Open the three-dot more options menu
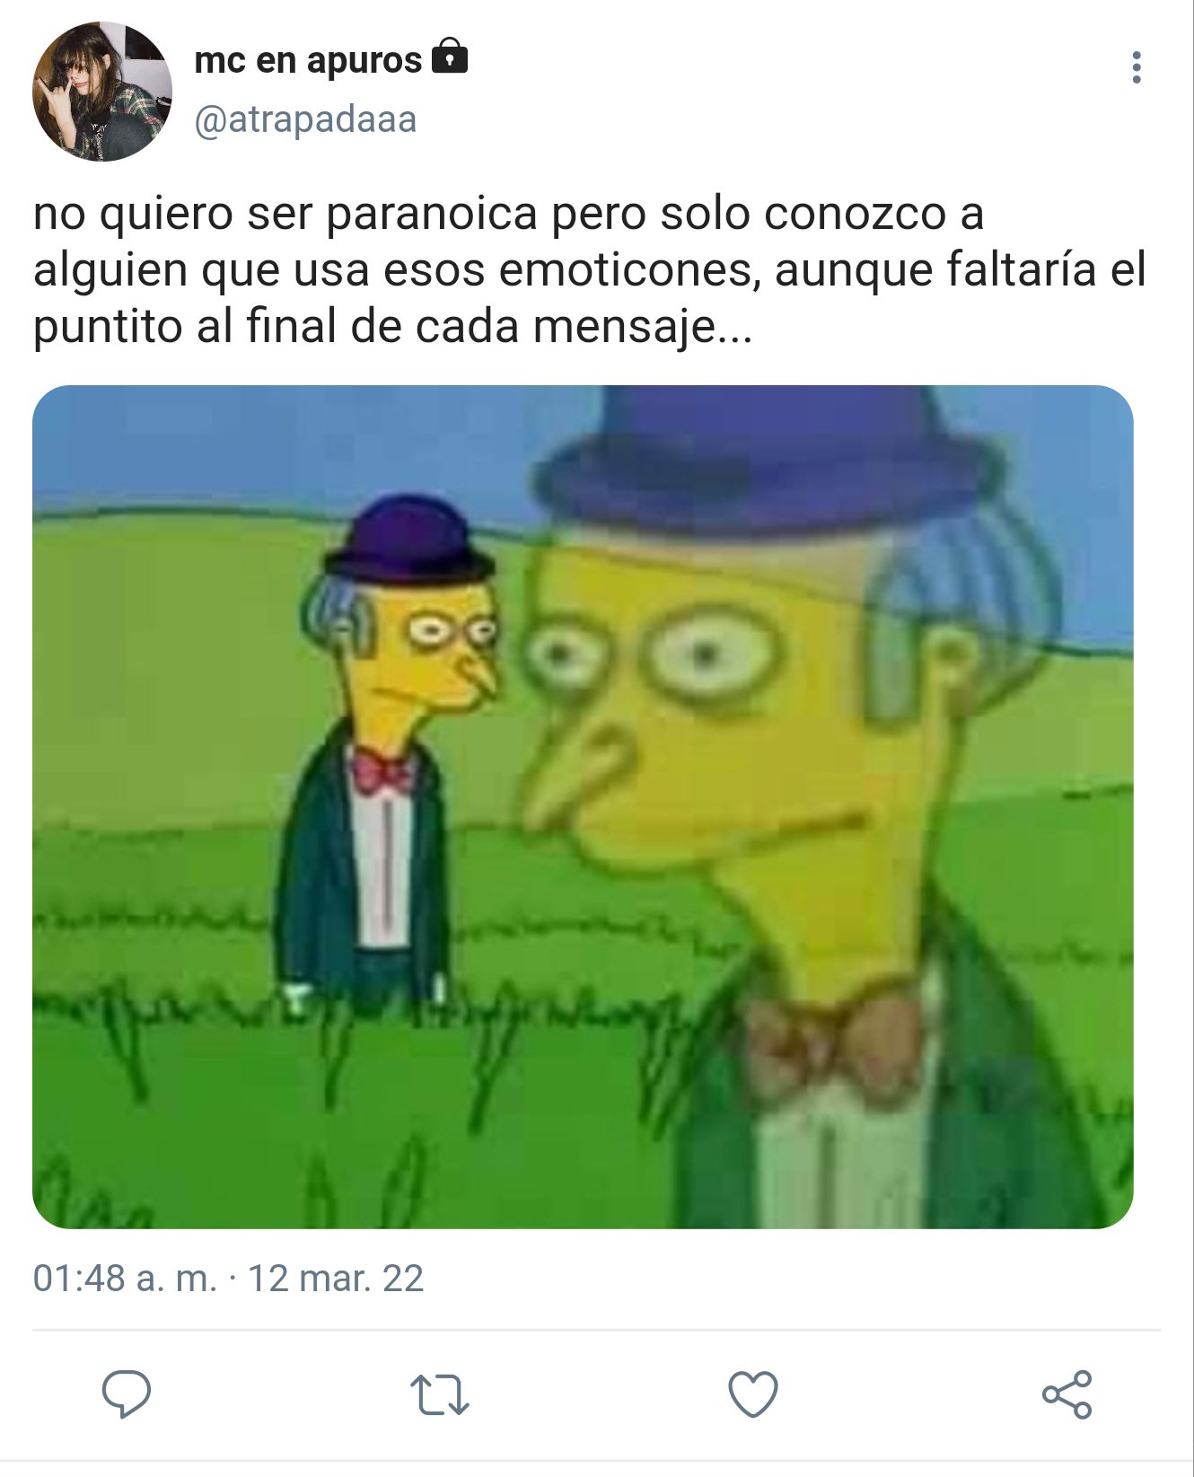The width and height of the screenshot is (1194, 1477). point(1137,67)
